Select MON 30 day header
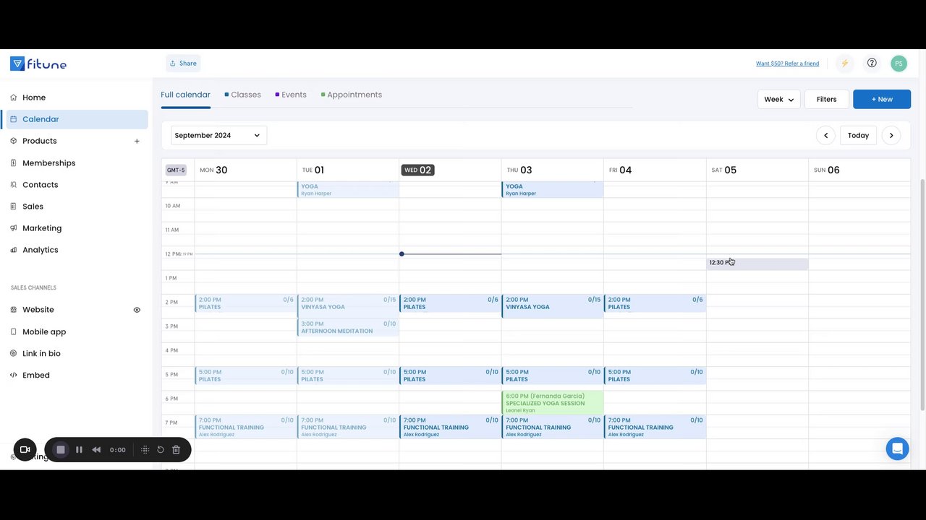Screen dimensions: 926x520 tap(213, 170)
